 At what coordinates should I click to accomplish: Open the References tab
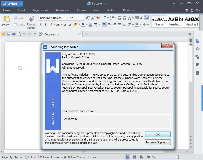62,10
